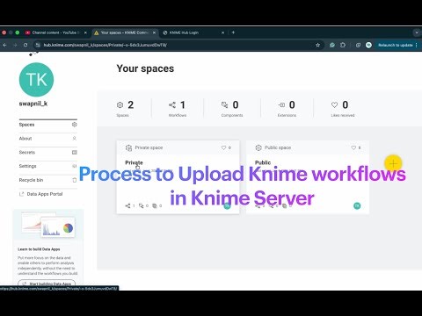Click the swapnil_k username

click(x=33, y=104)
